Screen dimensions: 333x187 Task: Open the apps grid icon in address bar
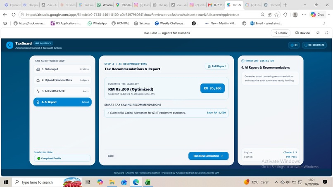269,14
